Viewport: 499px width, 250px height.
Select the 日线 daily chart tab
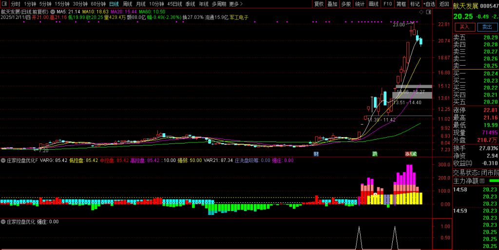[x=114, y=4]
